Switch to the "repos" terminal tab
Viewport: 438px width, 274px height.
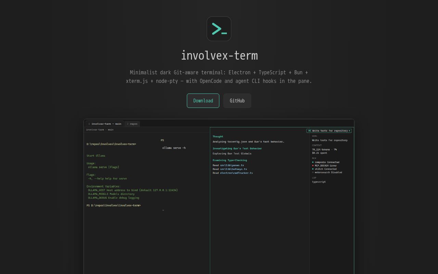[x=132, y=124]
